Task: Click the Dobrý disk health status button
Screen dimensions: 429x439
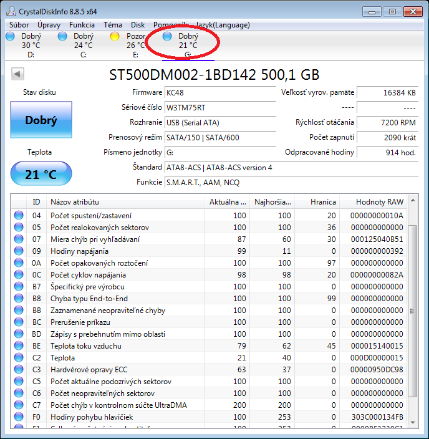Action: pyautogui.click(x=41, y=120)
